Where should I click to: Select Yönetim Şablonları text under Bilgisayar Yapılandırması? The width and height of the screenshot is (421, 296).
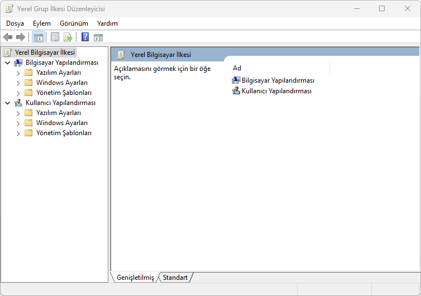(64, 93)
